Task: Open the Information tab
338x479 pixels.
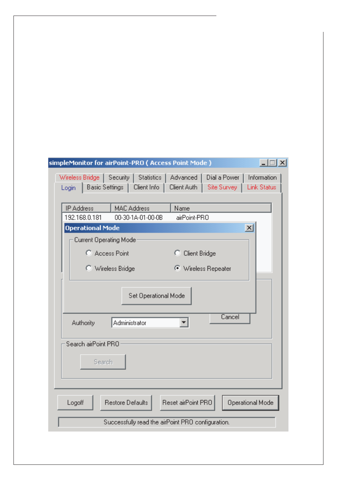Action: coord(262,177)
